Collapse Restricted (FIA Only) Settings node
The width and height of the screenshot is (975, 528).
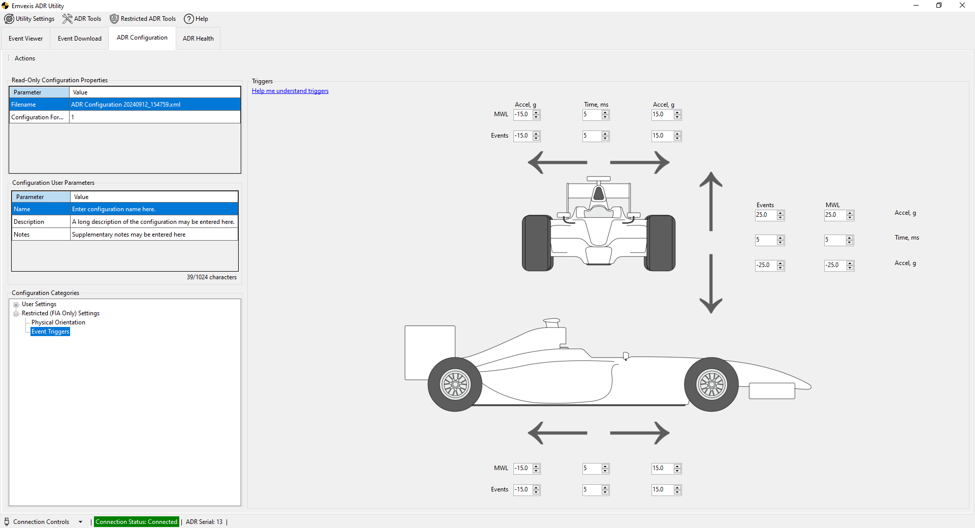(x=16, y=314)
